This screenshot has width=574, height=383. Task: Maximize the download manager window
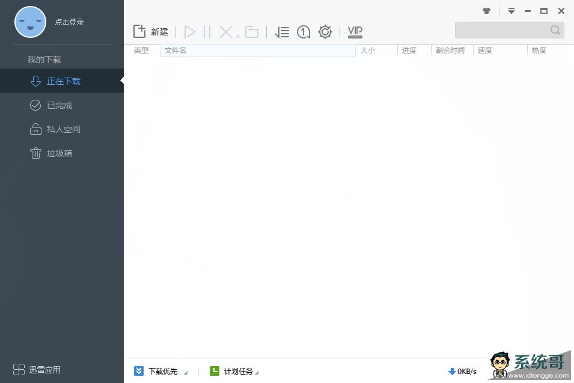pyautogui.click(x=544, y=11)
